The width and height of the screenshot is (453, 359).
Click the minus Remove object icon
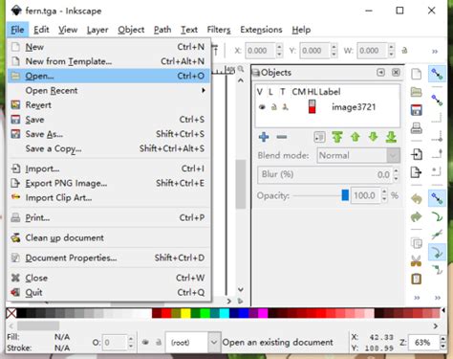282,137
